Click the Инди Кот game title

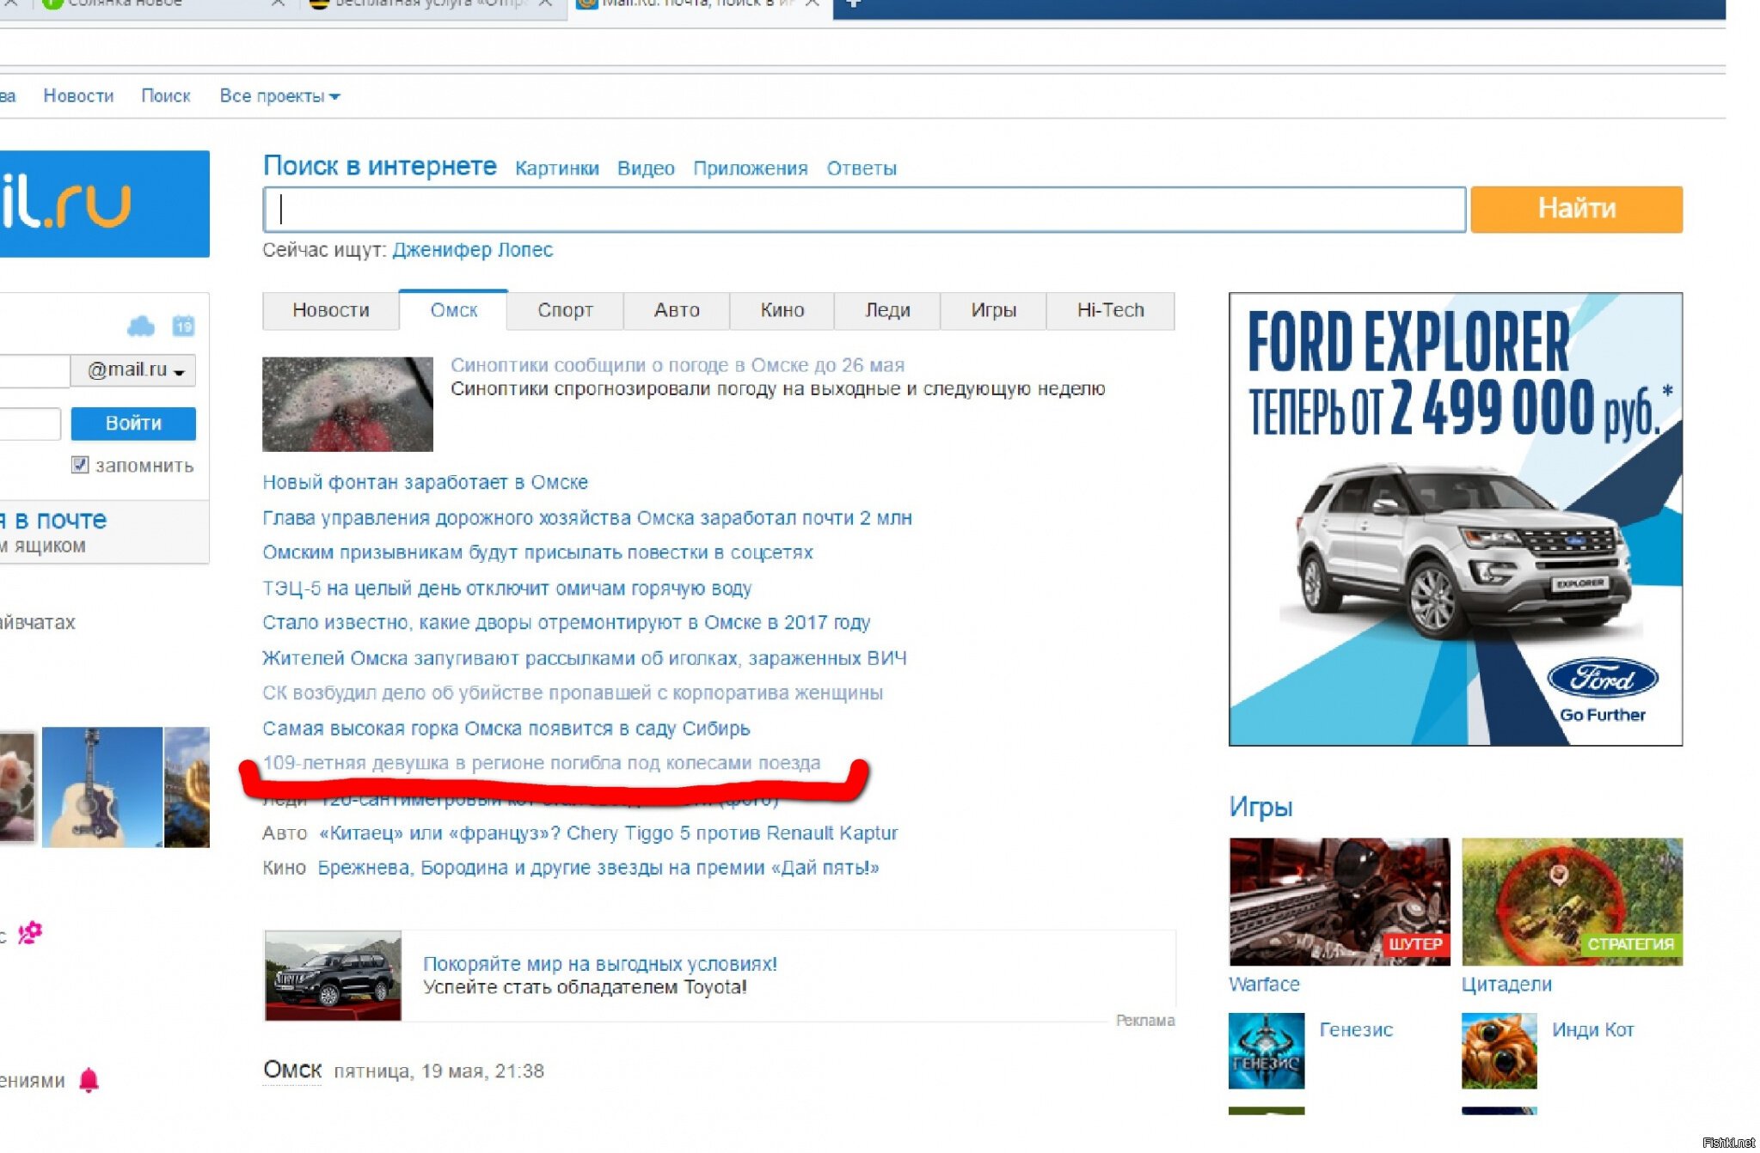1593,1030
